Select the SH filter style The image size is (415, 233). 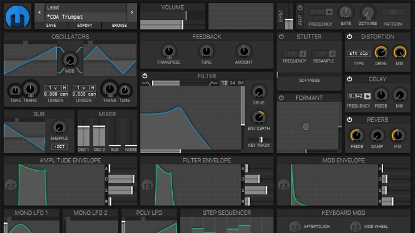(x=240, y=83)
